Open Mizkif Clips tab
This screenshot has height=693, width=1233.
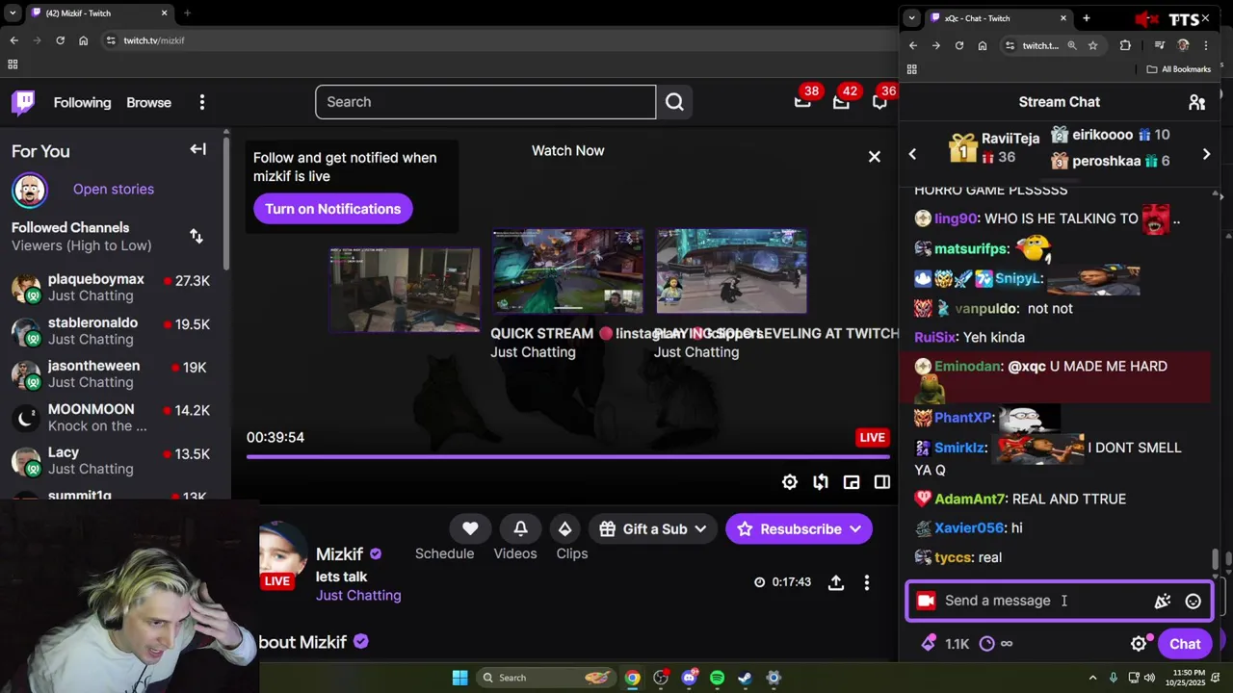(x=572, y=553)
